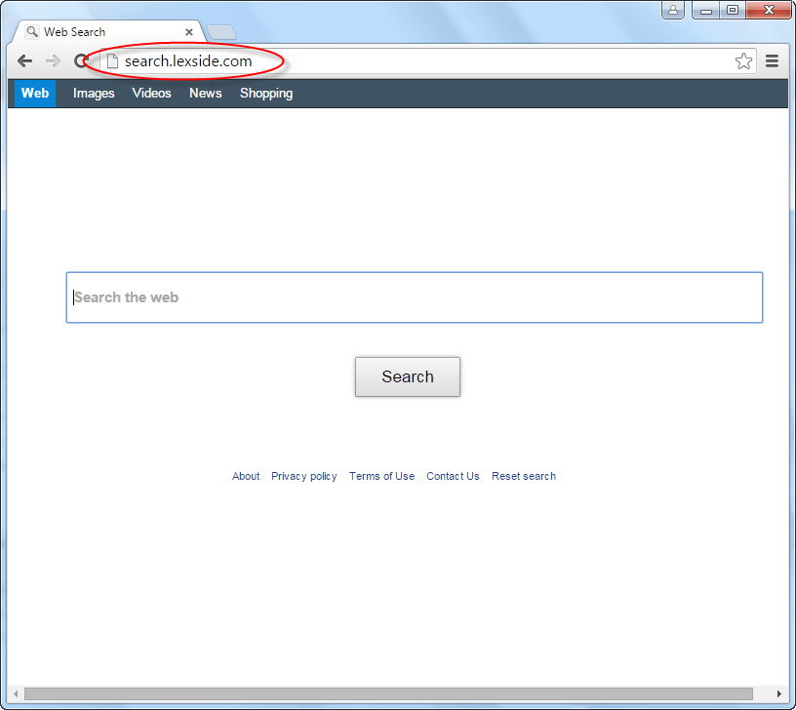Screen dimensions: 796x710
Task: Go back with the browser back arrow
Action: 24,61
